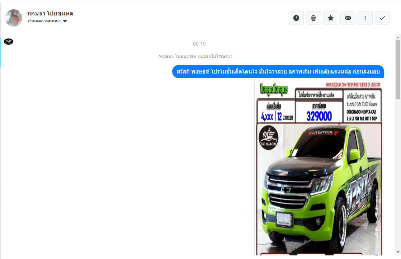This screenshot has width=401, height=259.
Task: Star this conversation as followed up
Action: (331, 18)
